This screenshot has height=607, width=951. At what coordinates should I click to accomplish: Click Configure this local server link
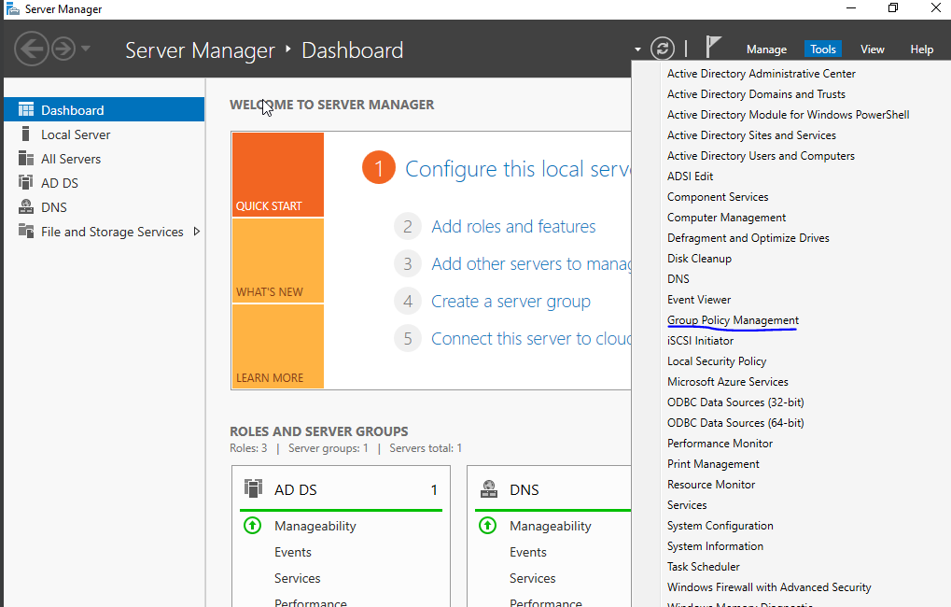coord(518,169)
